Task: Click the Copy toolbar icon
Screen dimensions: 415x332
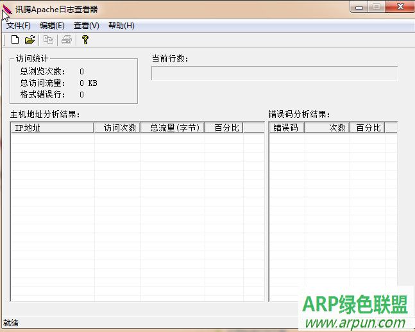Action: (x=49, y=40)
